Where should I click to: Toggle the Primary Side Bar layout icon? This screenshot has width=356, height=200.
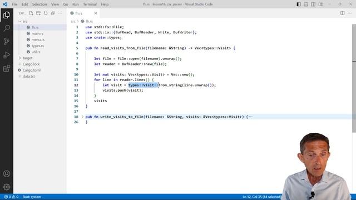point(299,4)
